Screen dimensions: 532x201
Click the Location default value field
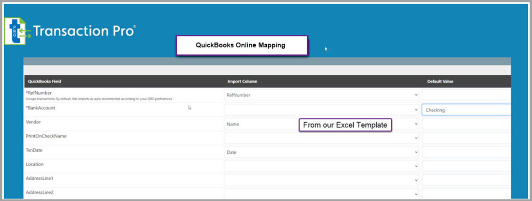[x=466, y=166]
